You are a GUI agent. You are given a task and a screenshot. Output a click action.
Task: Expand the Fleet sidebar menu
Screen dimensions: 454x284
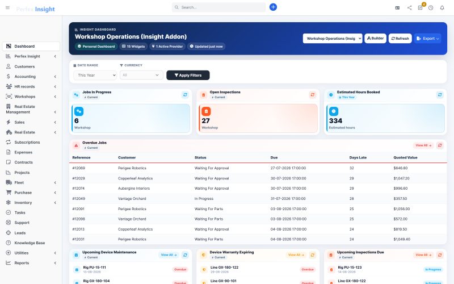pos(31,182)
